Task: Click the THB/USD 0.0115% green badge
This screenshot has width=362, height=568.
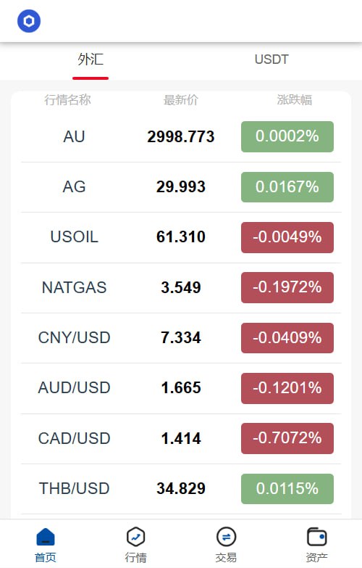Action: click(x=287, y=489)
